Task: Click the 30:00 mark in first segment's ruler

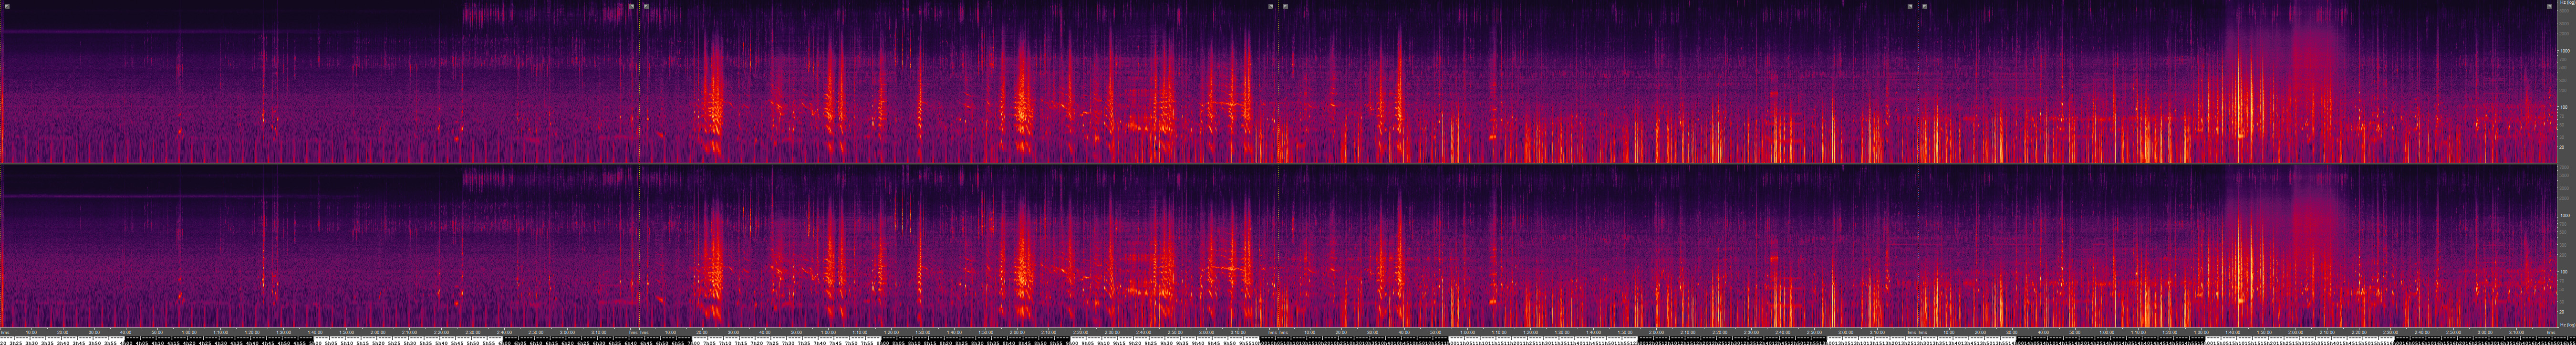Action: tap(94, 332)
